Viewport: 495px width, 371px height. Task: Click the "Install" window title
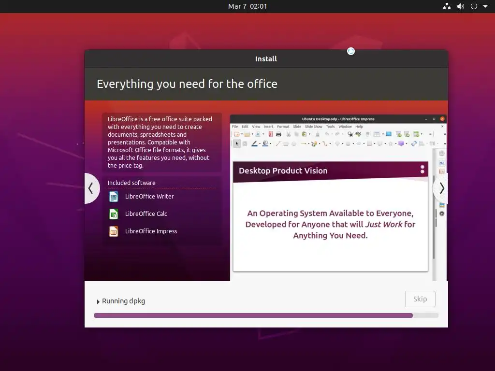coord(266,58)
